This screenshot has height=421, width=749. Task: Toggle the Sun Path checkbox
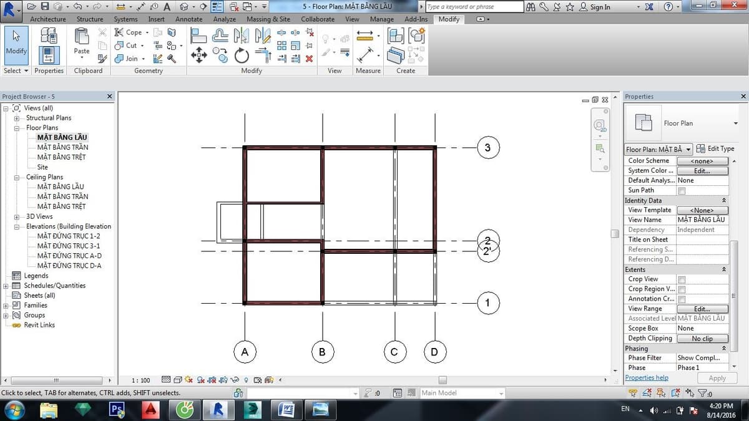click(682, 191)
